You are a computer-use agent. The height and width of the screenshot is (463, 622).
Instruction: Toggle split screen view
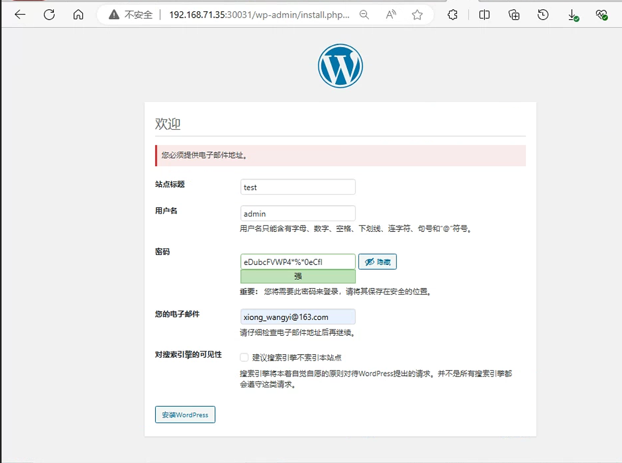484,15
